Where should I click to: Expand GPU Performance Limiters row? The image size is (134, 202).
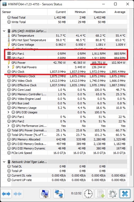8,126
